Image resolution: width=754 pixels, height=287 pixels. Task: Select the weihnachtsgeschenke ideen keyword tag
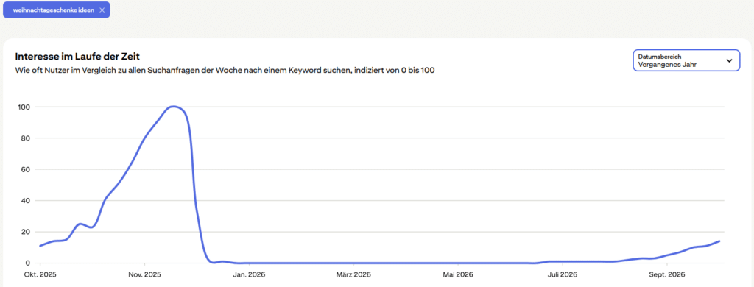coord(57,10)
